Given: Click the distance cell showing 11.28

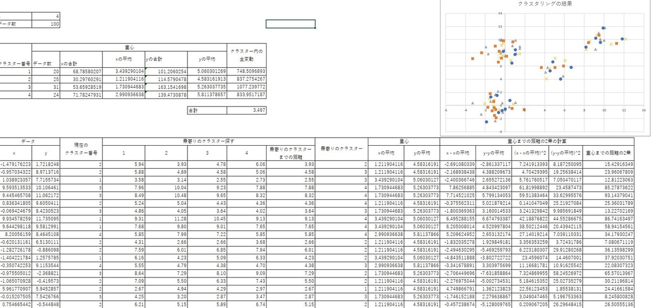Looking at the screenshot, I should [x=166, y=219].
